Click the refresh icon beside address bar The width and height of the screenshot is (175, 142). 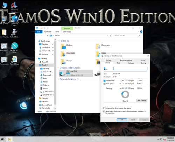click(x=110, y=36)
